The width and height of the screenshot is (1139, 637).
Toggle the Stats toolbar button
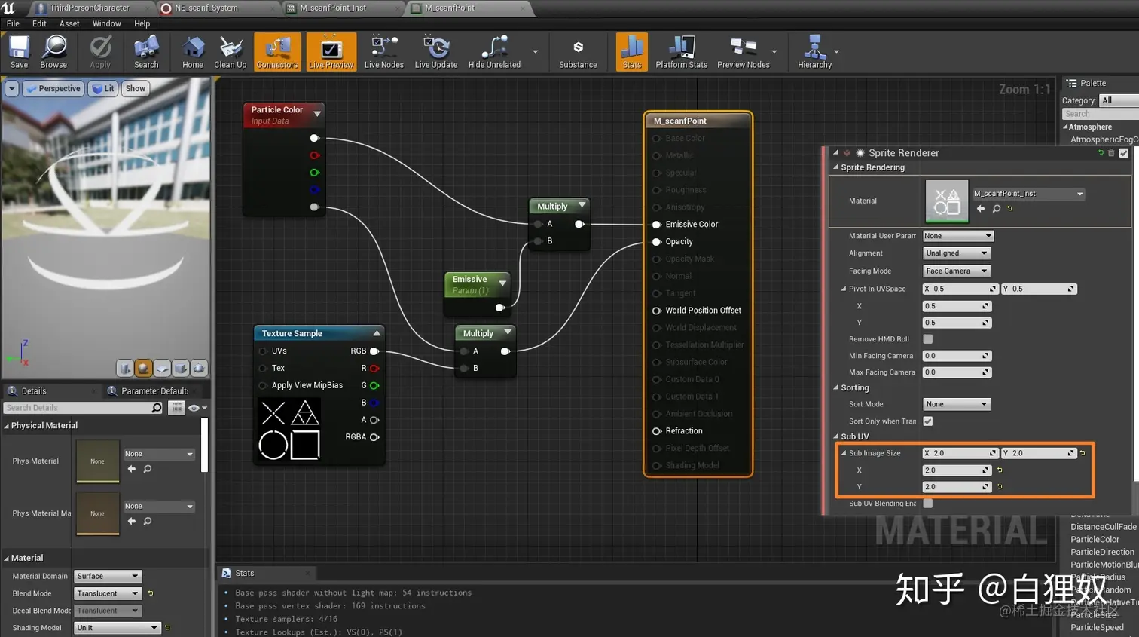632,52
